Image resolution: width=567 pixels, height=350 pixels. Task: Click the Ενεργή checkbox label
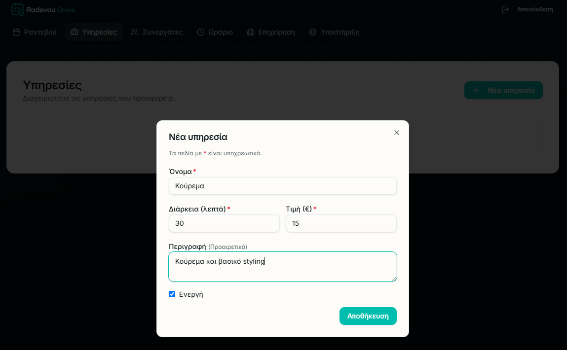point(191,294)
